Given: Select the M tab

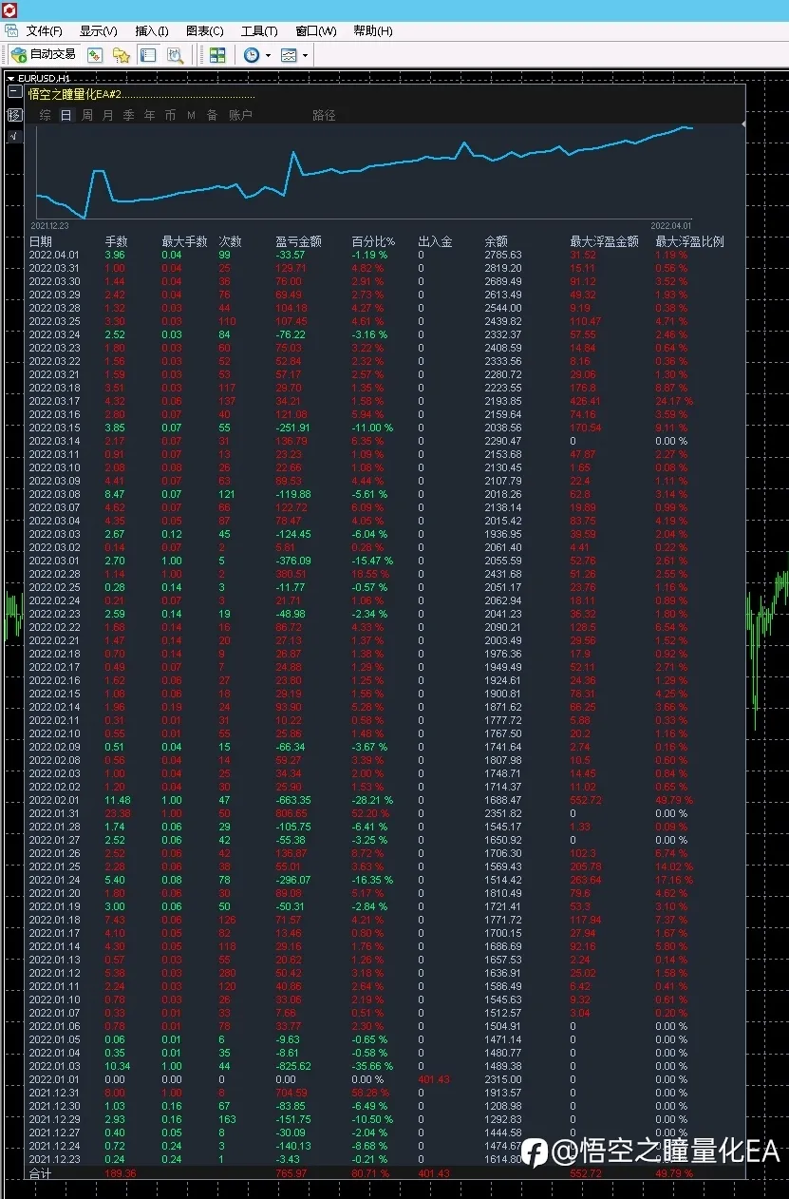Looking at the screenshot, I should 191,115.
